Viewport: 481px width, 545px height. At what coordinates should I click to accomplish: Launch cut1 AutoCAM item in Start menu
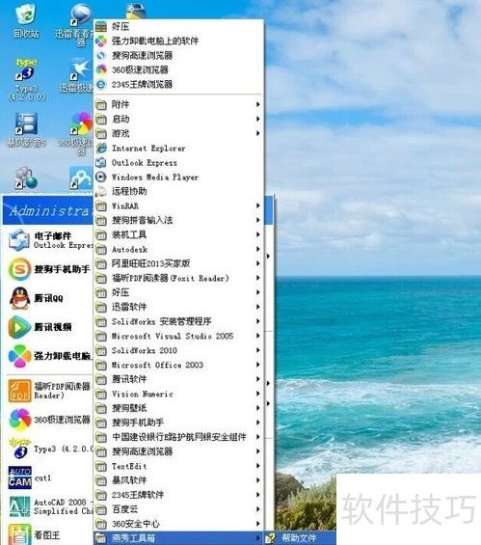[50, 477]
